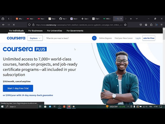Open Firefox account icon
The width and height of the screenshot is (165, 124).
(x=146, y=25)
